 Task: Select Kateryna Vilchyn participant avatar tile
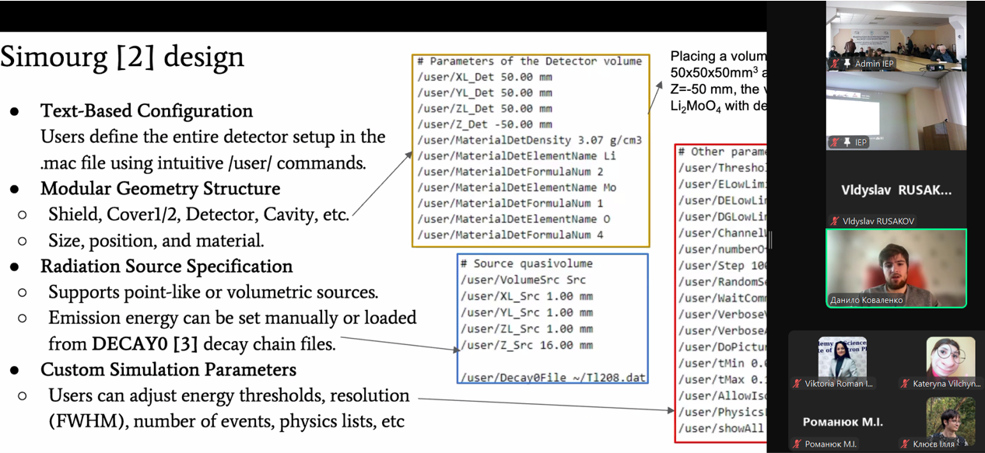pyautogui.click(x=950, y=361)
